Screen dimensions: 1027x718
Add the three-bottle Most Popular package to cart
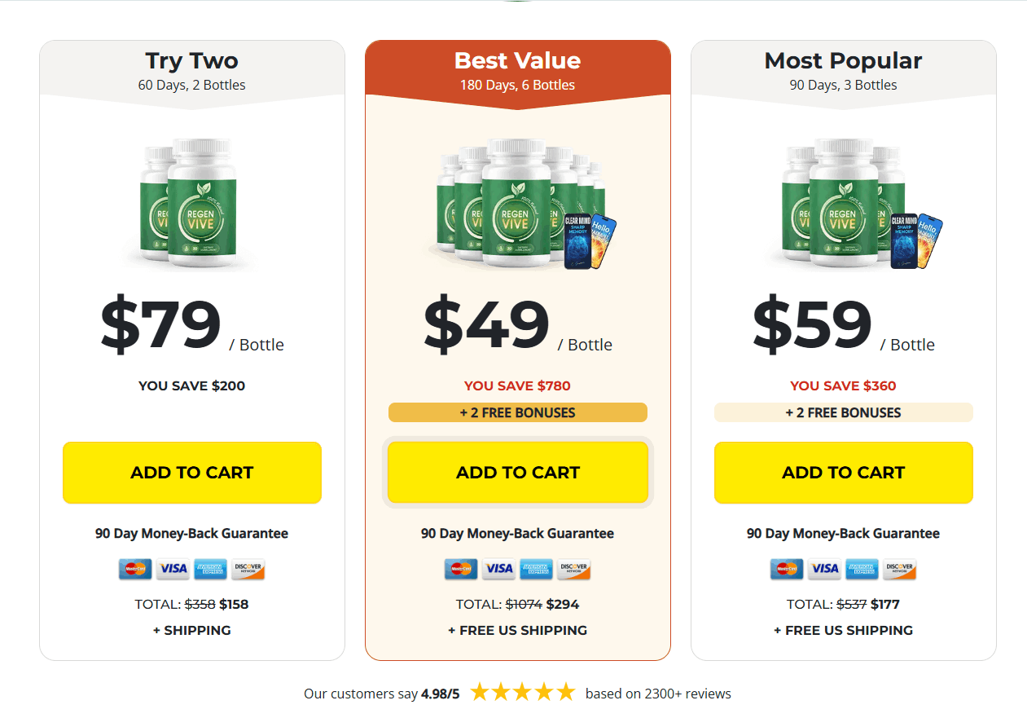point(844,473)
